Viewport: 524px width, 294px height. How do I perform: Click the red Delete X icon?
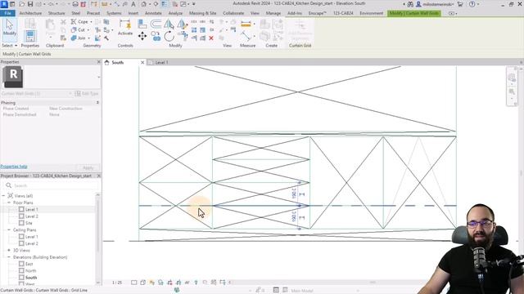click(211, 38)
